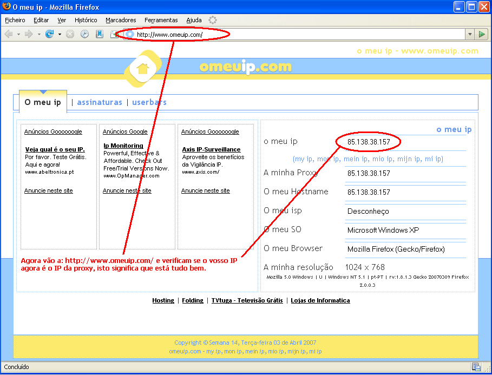Click the Hosting footer link
The width and height of the screenshot is (492, 375).
pos(163,300)
